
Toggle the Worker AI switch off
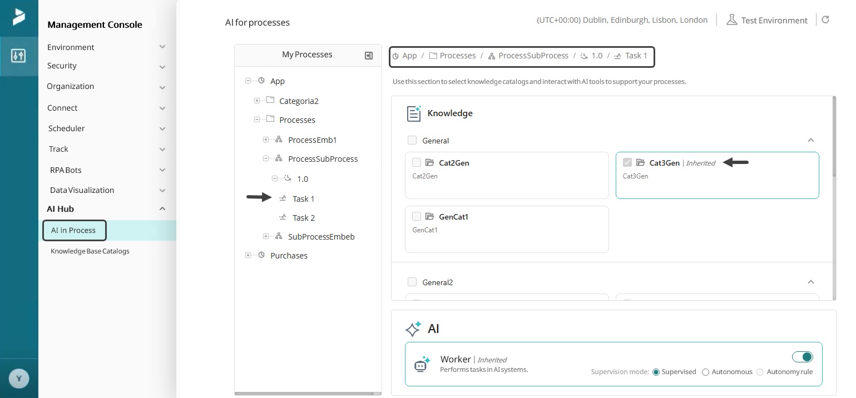[802, 356]
